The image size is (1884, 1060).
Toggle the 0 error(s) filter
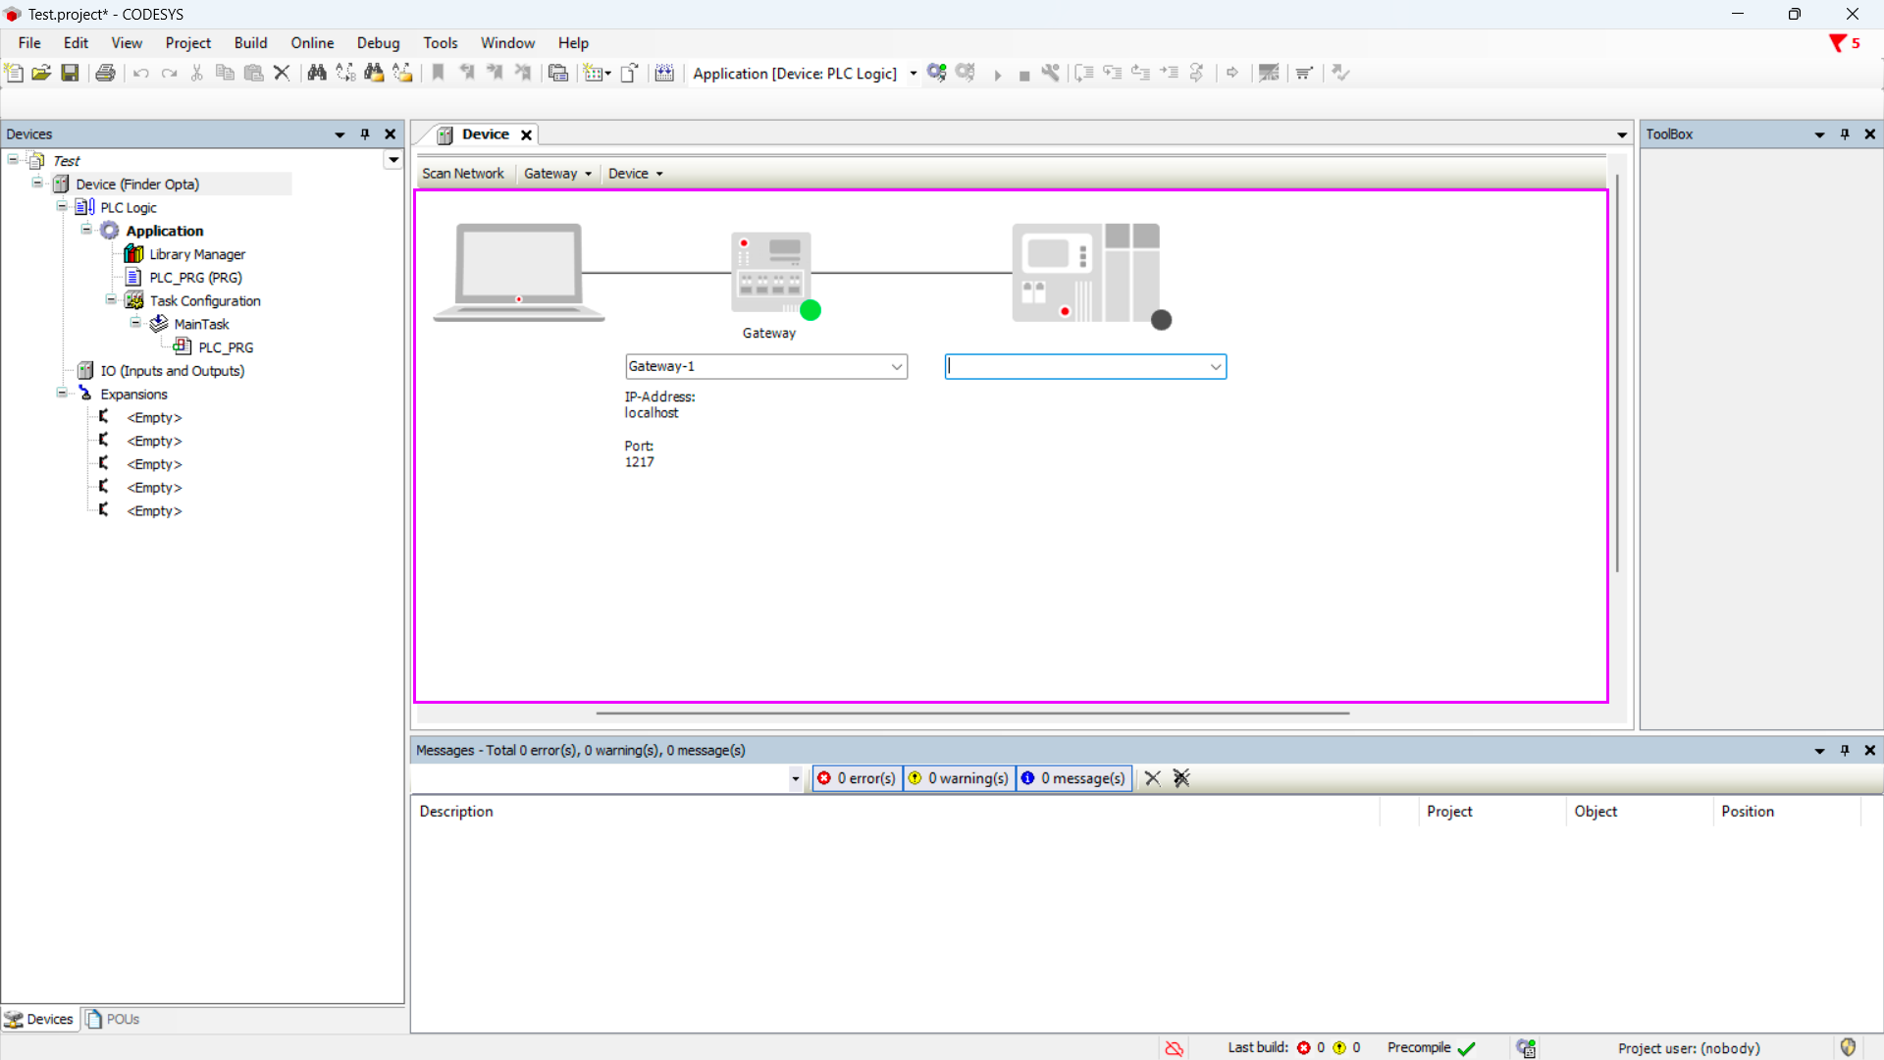click(857, 778)
